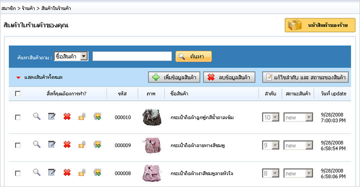Click padlock icon for product 000008

click(82, 172)
